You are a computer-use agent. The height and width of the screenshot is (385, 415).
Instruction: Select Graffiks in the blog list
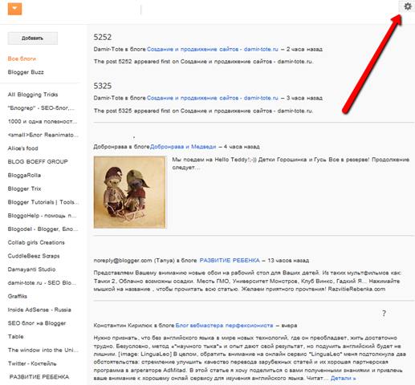[18, 296]
